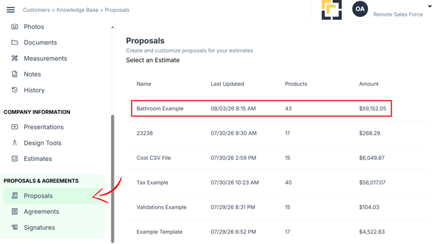Select the Example Template estimate

pos(278,232)
